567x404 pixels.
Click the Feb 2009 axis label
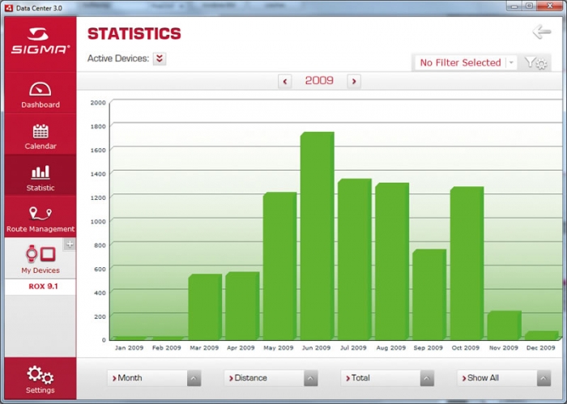(x=166, y=347)
